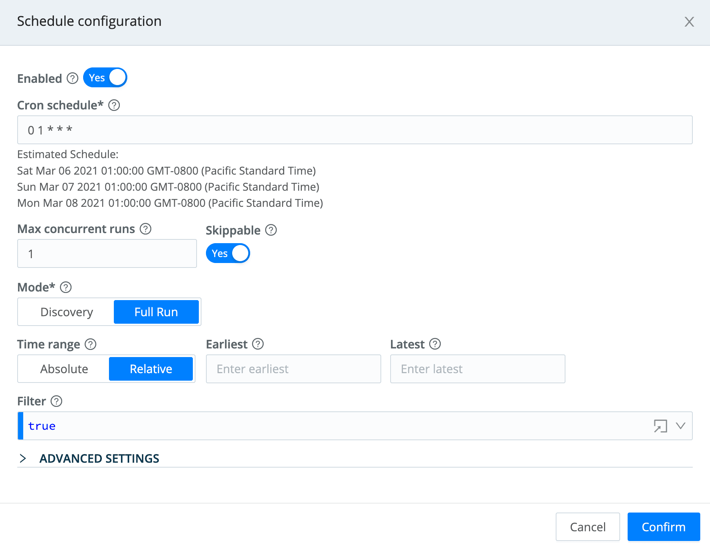Click the cron schedule input field
The height and width of the screenshot is (547, 710).
pos(354,130)
